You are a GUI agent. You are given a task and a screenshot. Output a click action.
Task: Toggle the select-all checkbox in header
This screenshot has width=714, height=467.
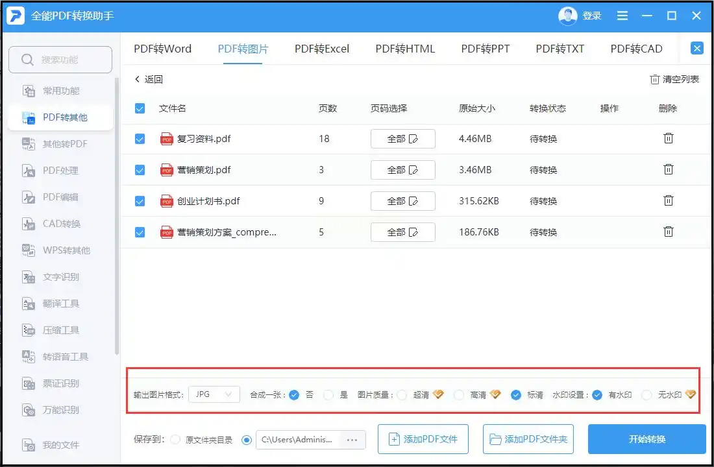[140, 108]
